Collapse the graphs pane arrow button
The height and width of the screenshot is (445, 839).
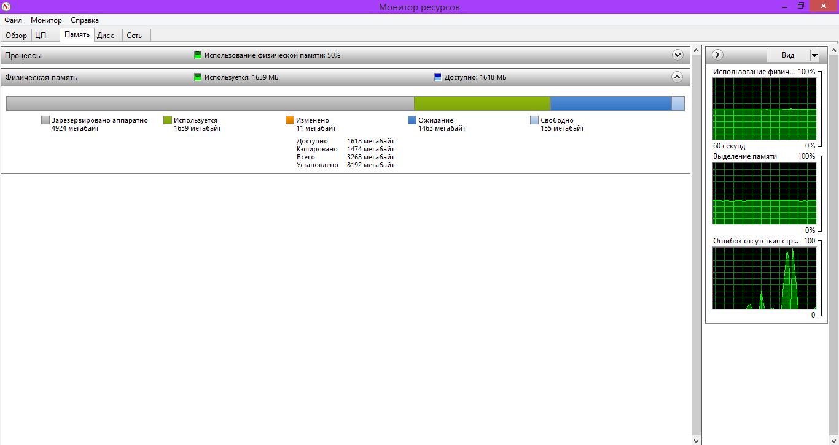[x=717, y=55]
